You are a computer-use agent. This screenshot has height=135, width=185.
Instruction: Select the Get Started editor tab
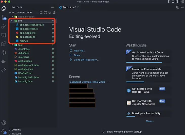click(69, 7)
